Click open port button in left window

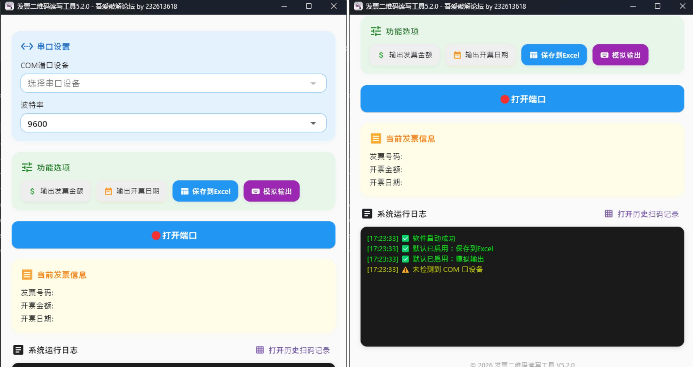tap(173, 235)
